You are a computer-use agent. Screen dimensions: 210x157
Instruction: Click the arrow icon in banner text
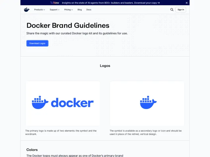[x=158, y=3]
